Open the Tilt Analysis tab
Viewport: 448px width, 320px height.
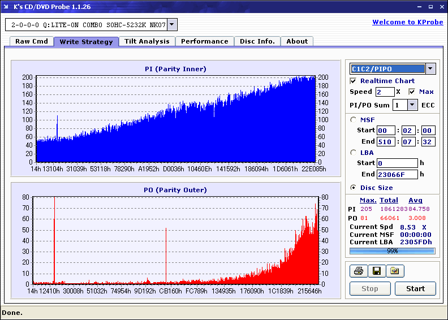pyautogui.click(x=147, y=41)
